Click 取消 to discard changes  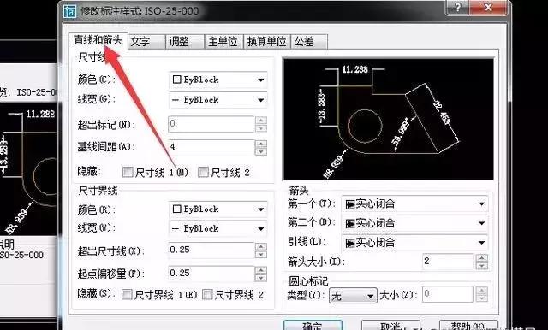(x=390, y=326)
